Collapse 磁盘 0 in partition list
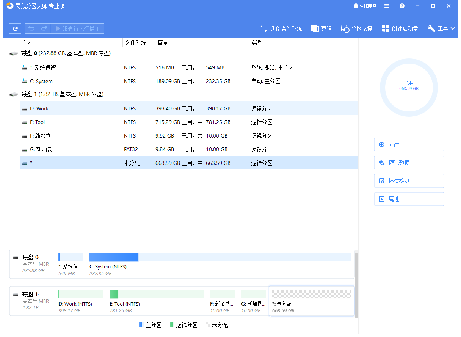Screen dimensions: 461x337 click(14, 54)
